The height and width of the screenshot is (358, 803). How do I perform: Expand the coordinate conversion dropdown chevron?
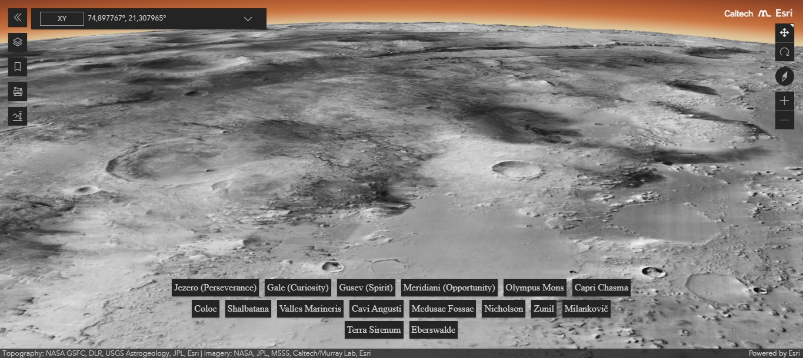[x=248, y=19]
